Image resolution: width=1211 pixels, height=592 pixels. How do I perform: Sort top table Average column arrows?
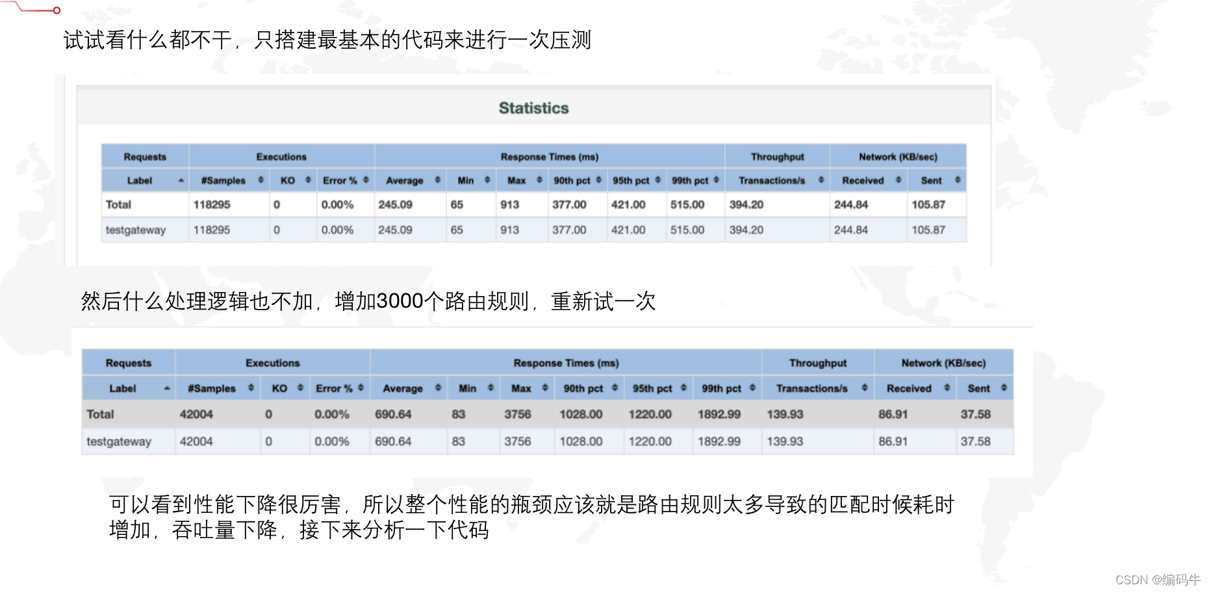coord(437,180)
